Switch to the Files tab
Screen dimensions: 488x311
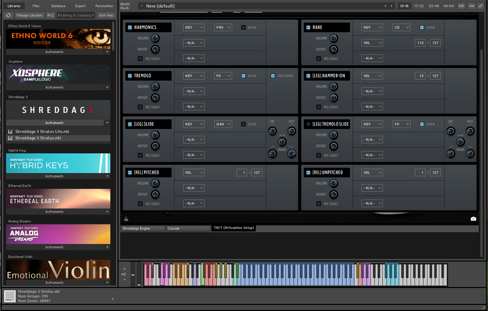coord(36,6)
